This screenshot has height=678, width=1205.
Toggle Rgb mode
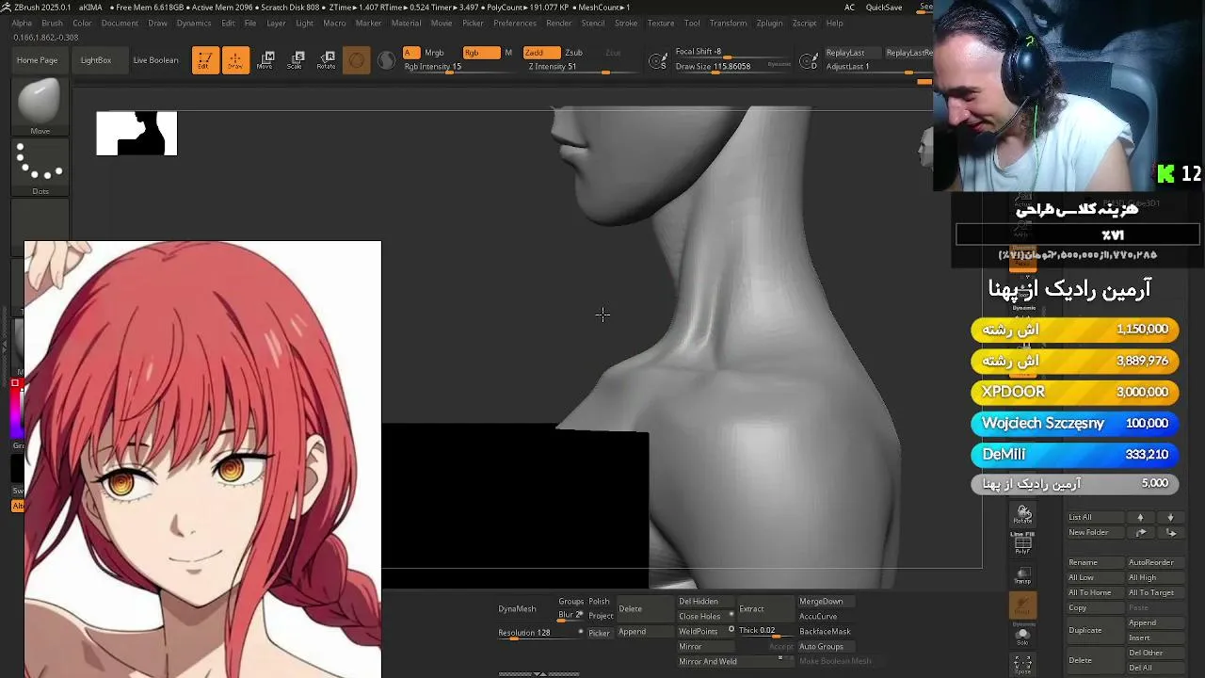click(x=480, y=53)
